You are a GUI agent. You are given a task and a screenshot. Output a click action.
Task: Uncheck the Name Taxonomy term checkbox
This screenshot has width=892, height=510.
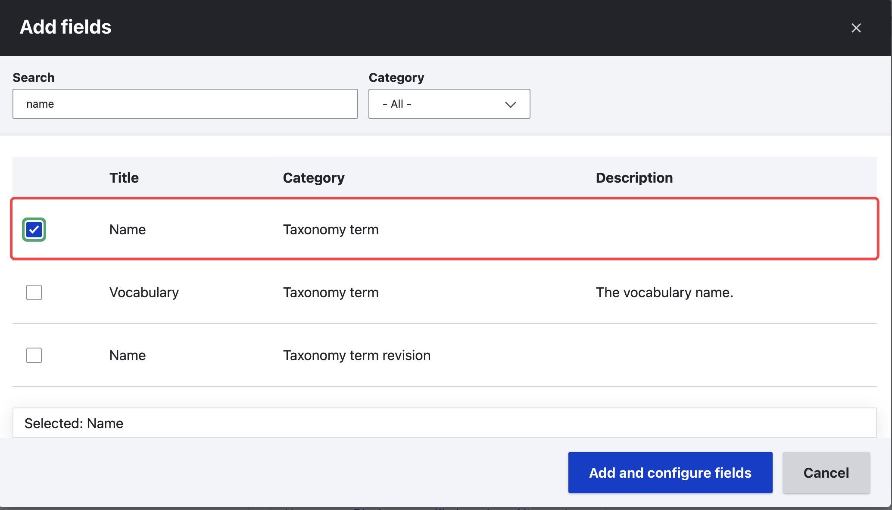pos(34,230)
